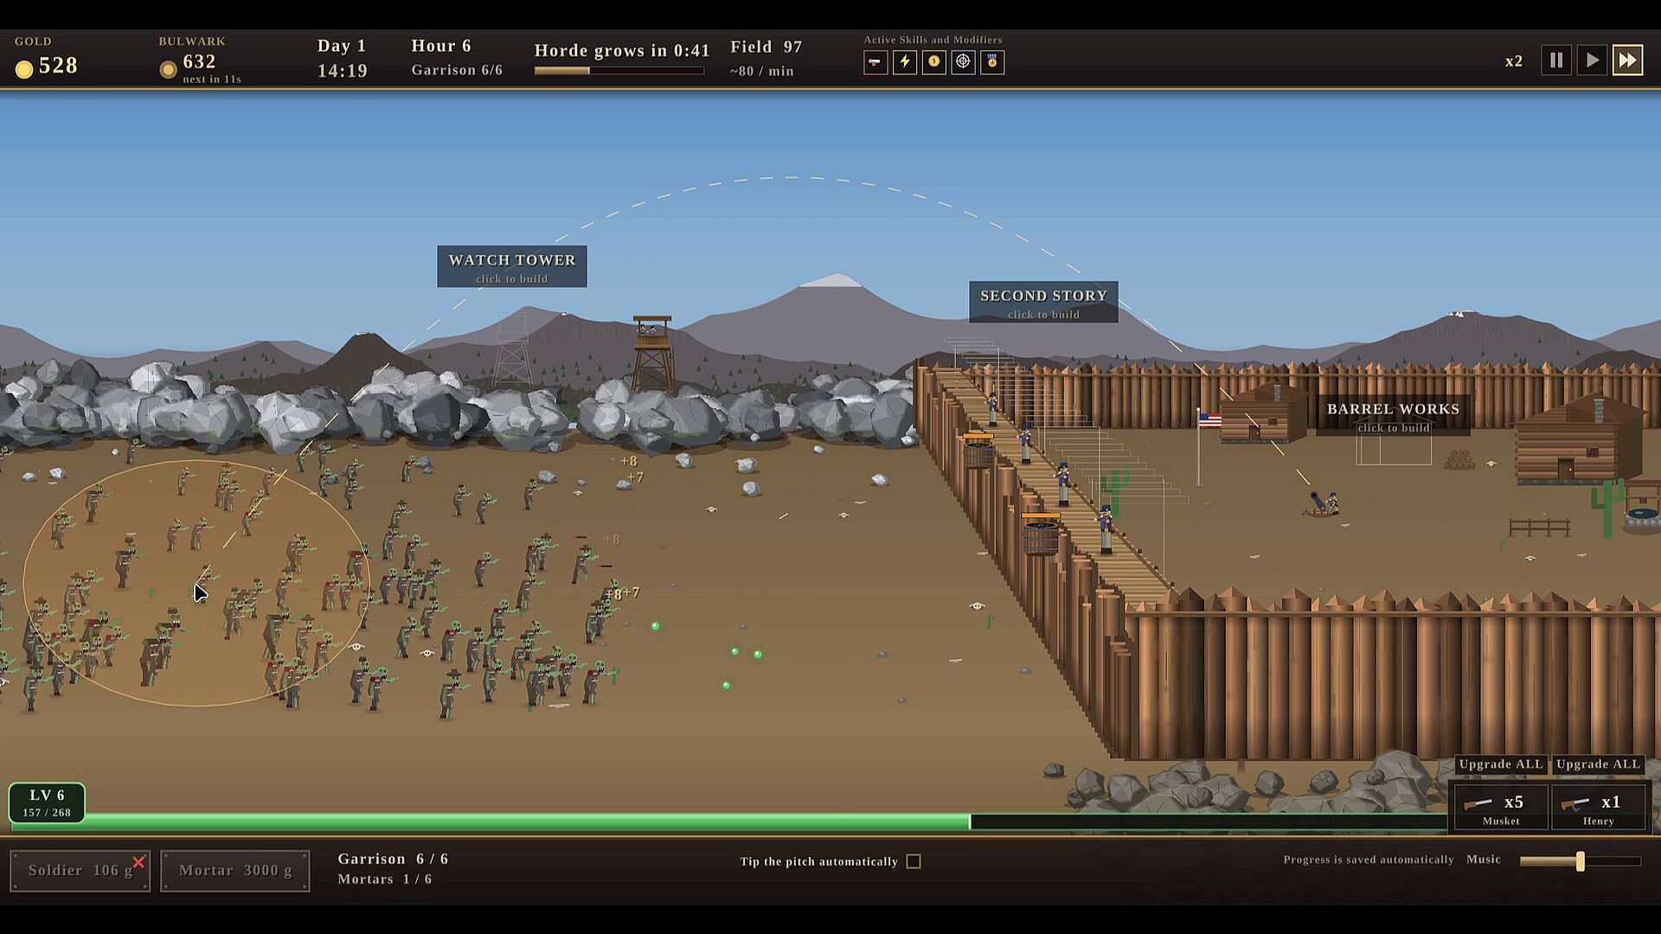Click the gold coin modifier icon
This screenshot has height=934, width=1661.
pyautogui.click(x=934, y=62)
